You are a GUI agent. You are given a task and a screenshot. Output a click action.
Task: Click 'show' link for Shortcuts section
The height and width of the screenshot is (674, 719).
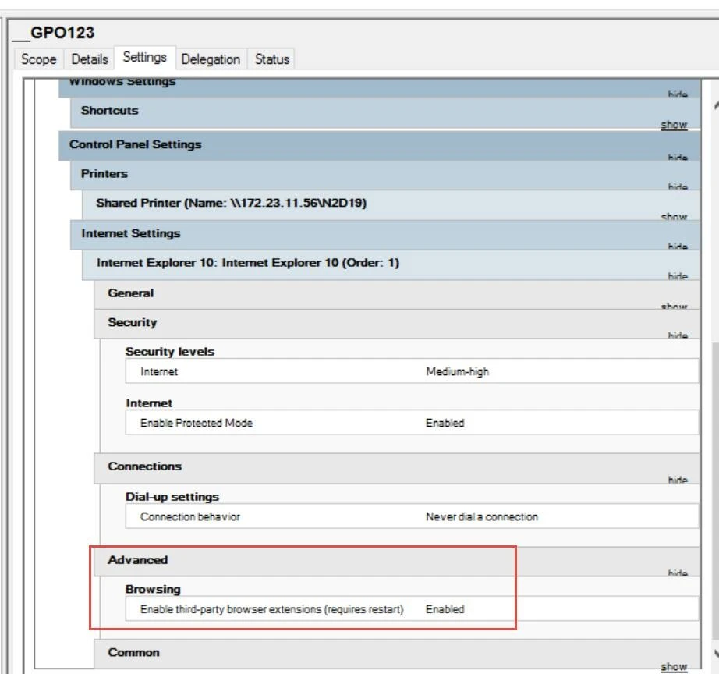point(674,124)
